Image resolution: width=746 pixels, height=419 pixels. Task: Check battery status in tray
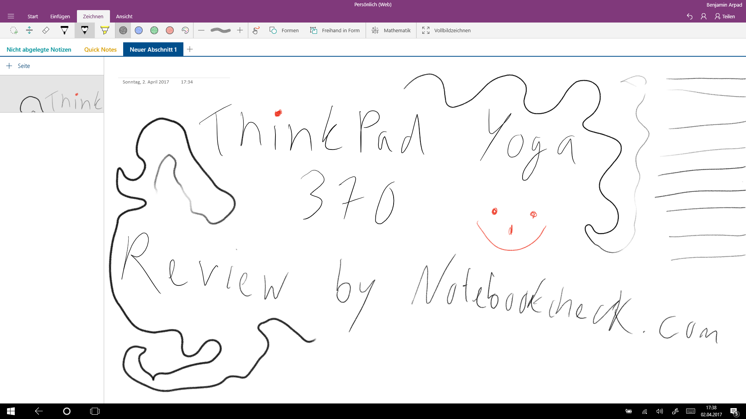click(629, 411)
